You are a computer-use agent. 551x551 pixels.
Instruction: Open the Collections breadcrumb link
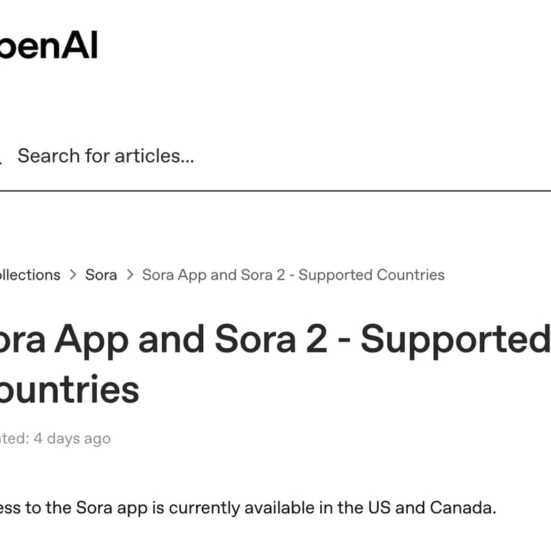(29, 275)
